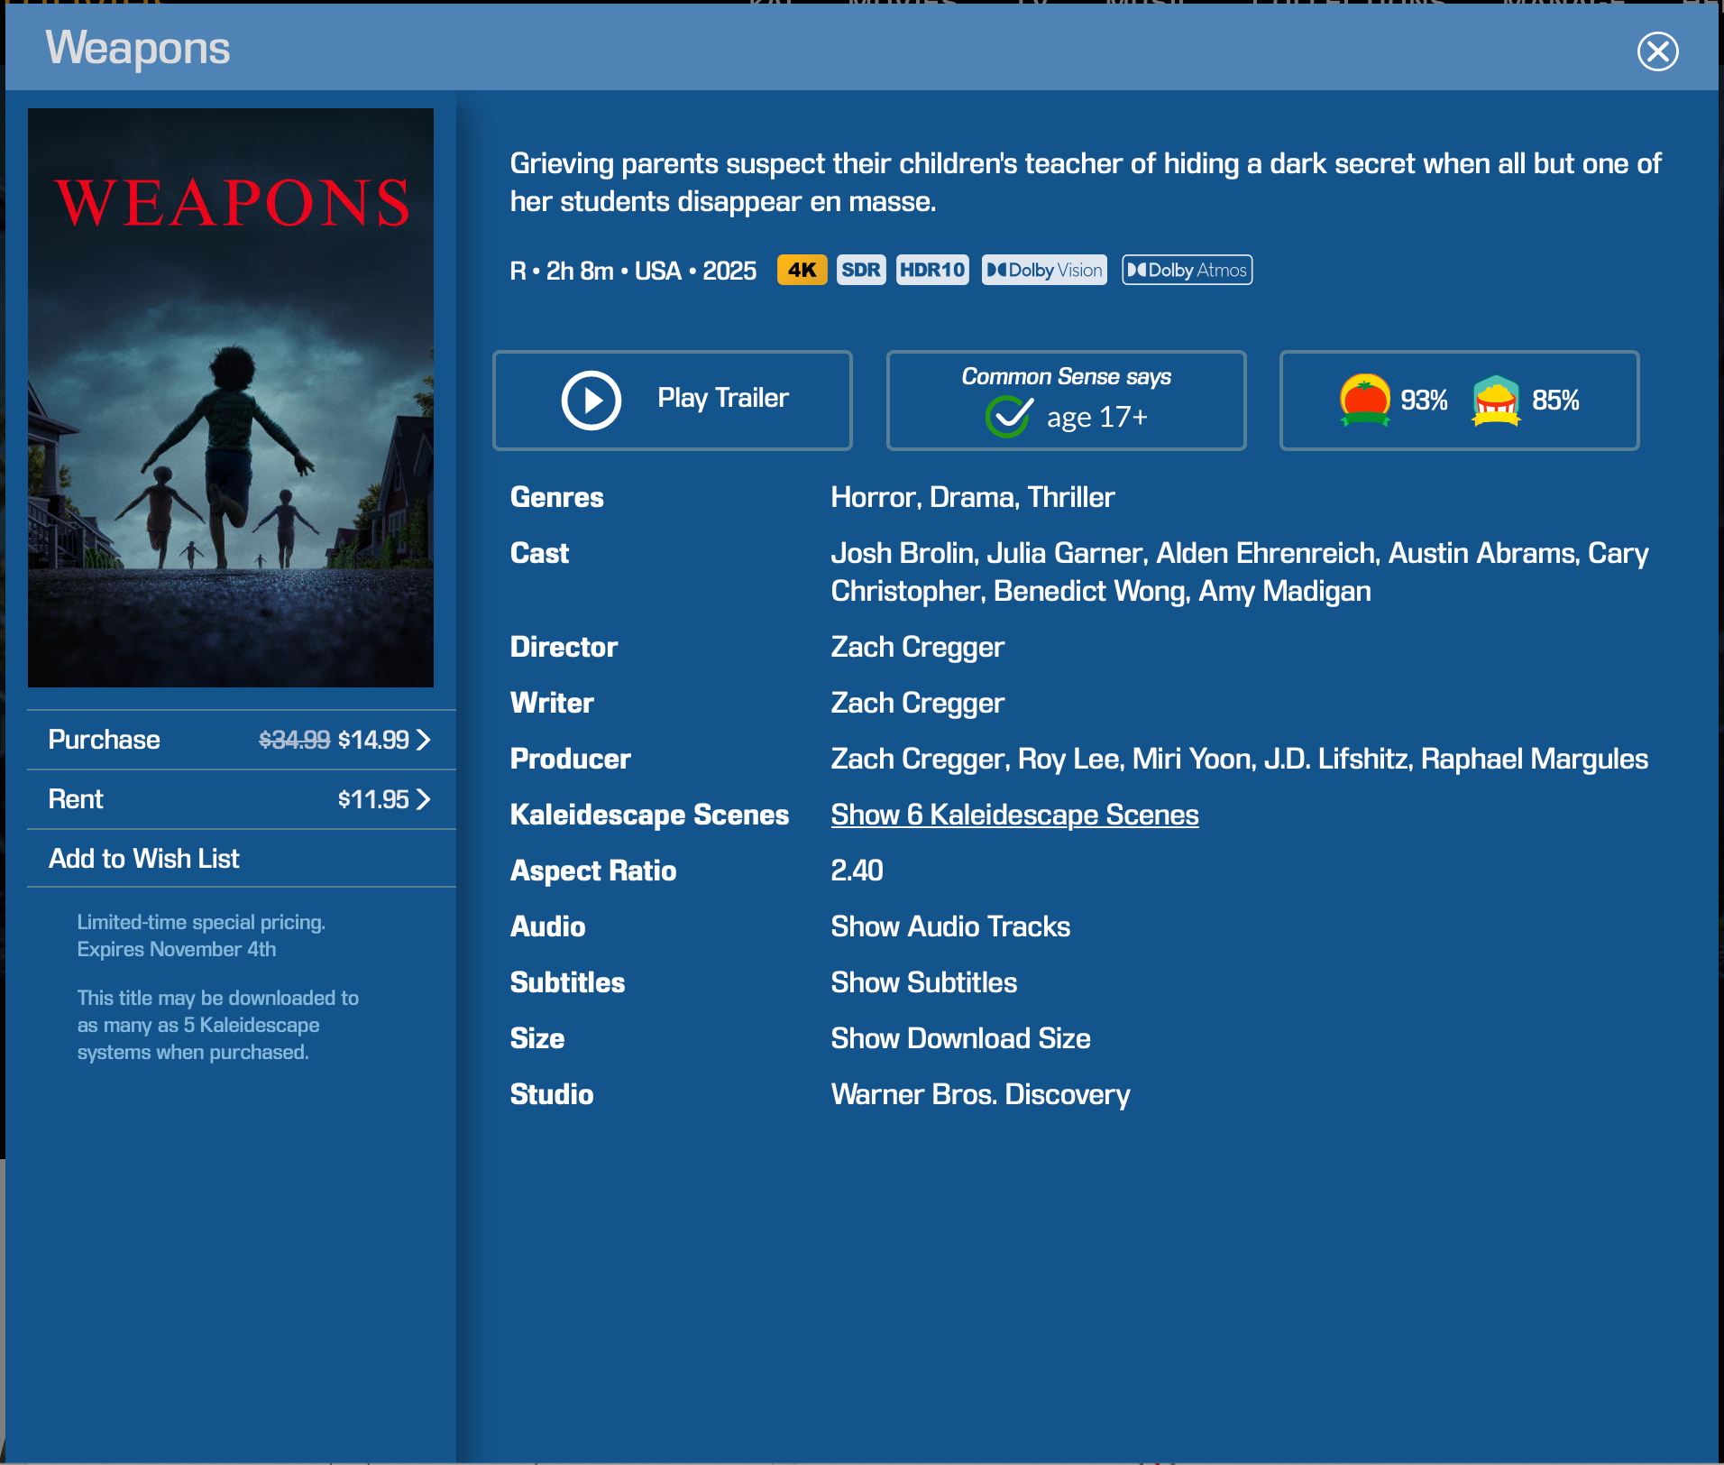Click the director name Zach Cregger
Image resolution: width=1724 pixels, height=1465 pixels.
(917, 647)
